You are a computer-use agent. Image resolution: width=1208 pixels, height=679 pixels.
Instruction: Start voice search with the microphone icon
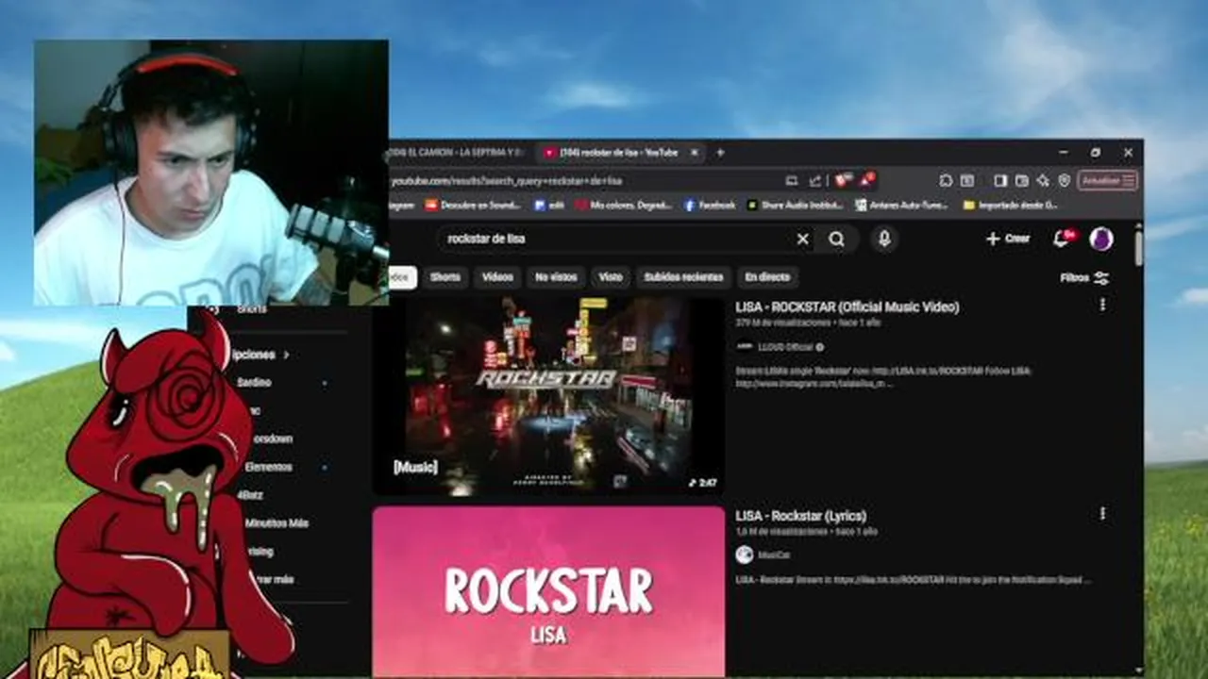pos(884,239)
